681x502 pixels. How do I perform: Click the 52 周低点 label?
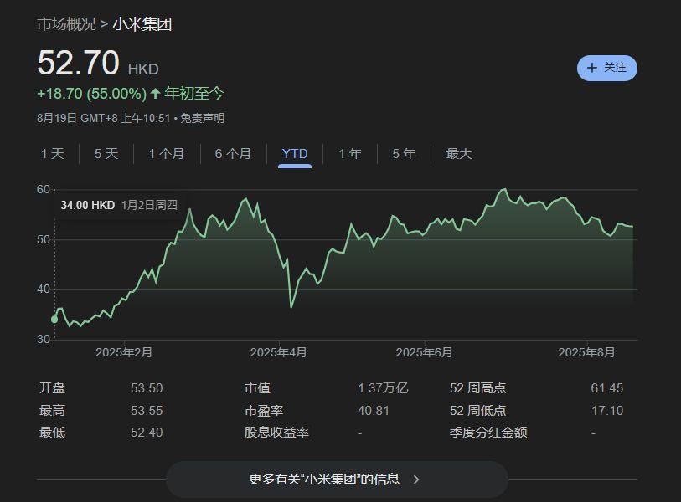pyautogui.click(x=477, y=411)
